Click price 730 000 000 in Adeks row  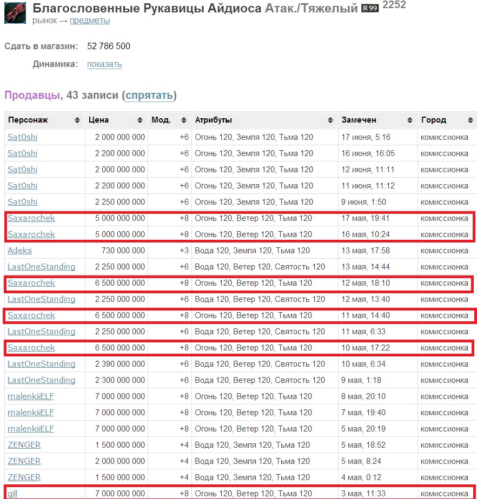pos(123,251)
